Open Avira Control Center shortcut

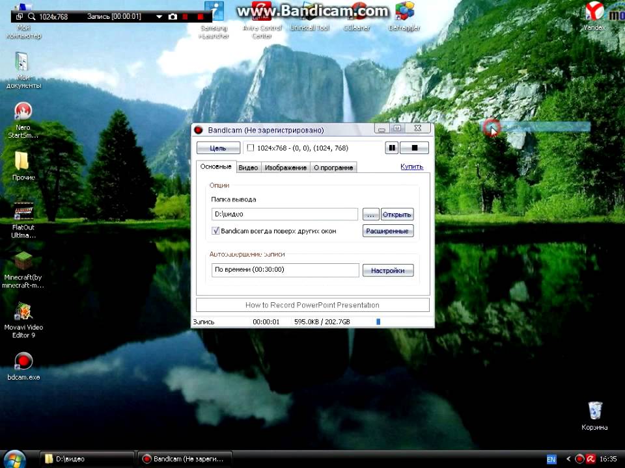click(x=262, y=20)
